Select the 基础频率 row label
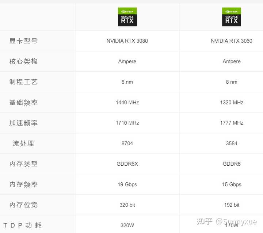 click(23, 102)
